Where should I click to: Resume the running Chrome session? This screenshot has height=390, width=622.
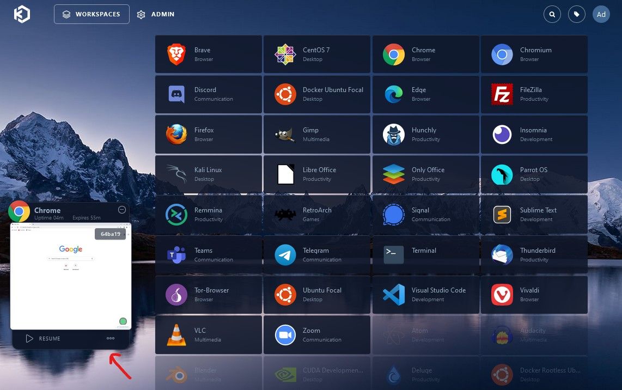[43, 339]
